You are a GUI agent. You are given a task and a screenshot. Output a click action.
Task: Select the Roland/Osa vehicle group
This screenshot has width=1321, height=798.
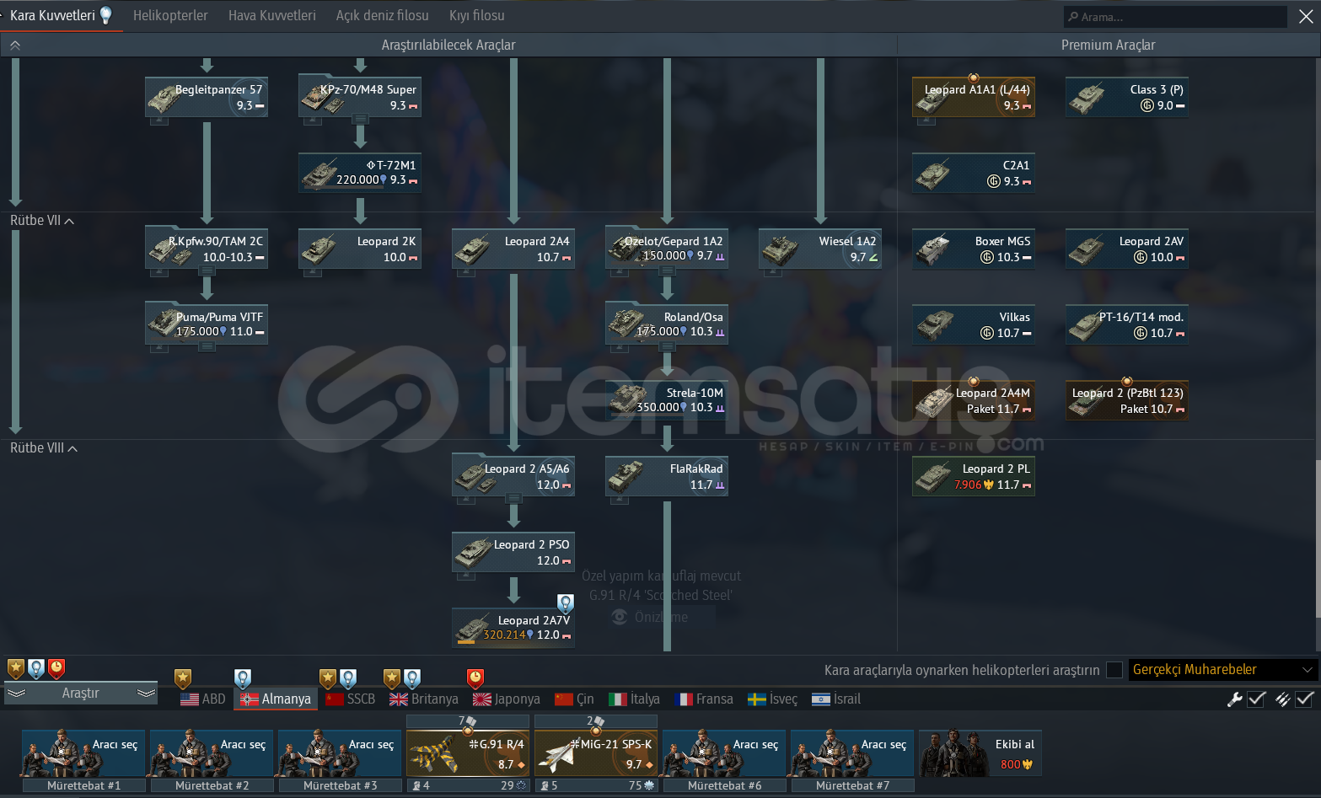tap(667, 324)
